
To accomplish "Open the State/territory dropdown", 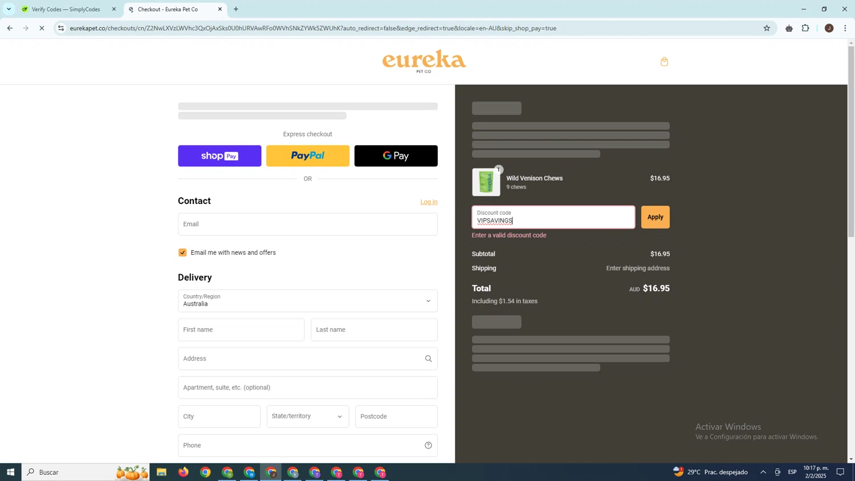I will coord(308,417).
